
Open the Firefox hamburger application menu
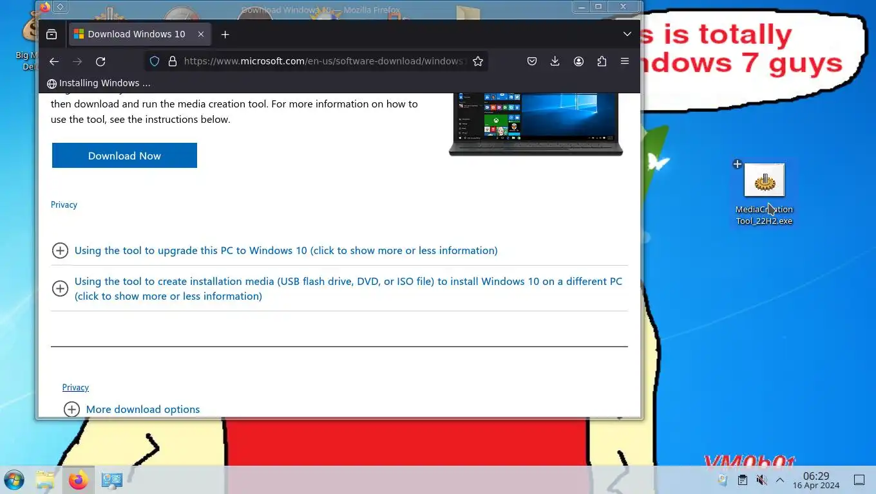[x=625, y=61]
